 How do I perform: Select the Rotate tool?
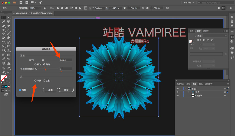tap(4, 42)
